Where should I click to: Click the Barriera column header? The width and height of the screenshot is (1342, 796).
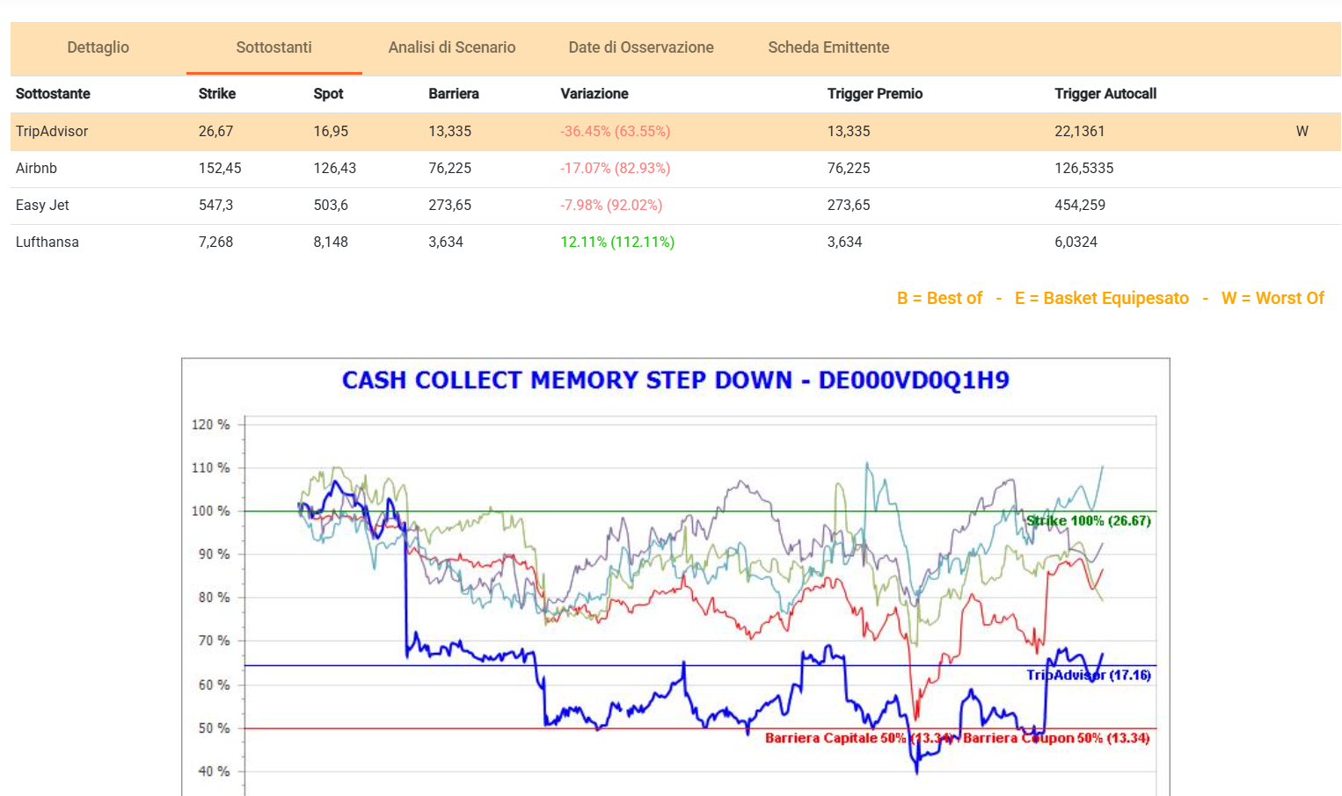(454, 94)
